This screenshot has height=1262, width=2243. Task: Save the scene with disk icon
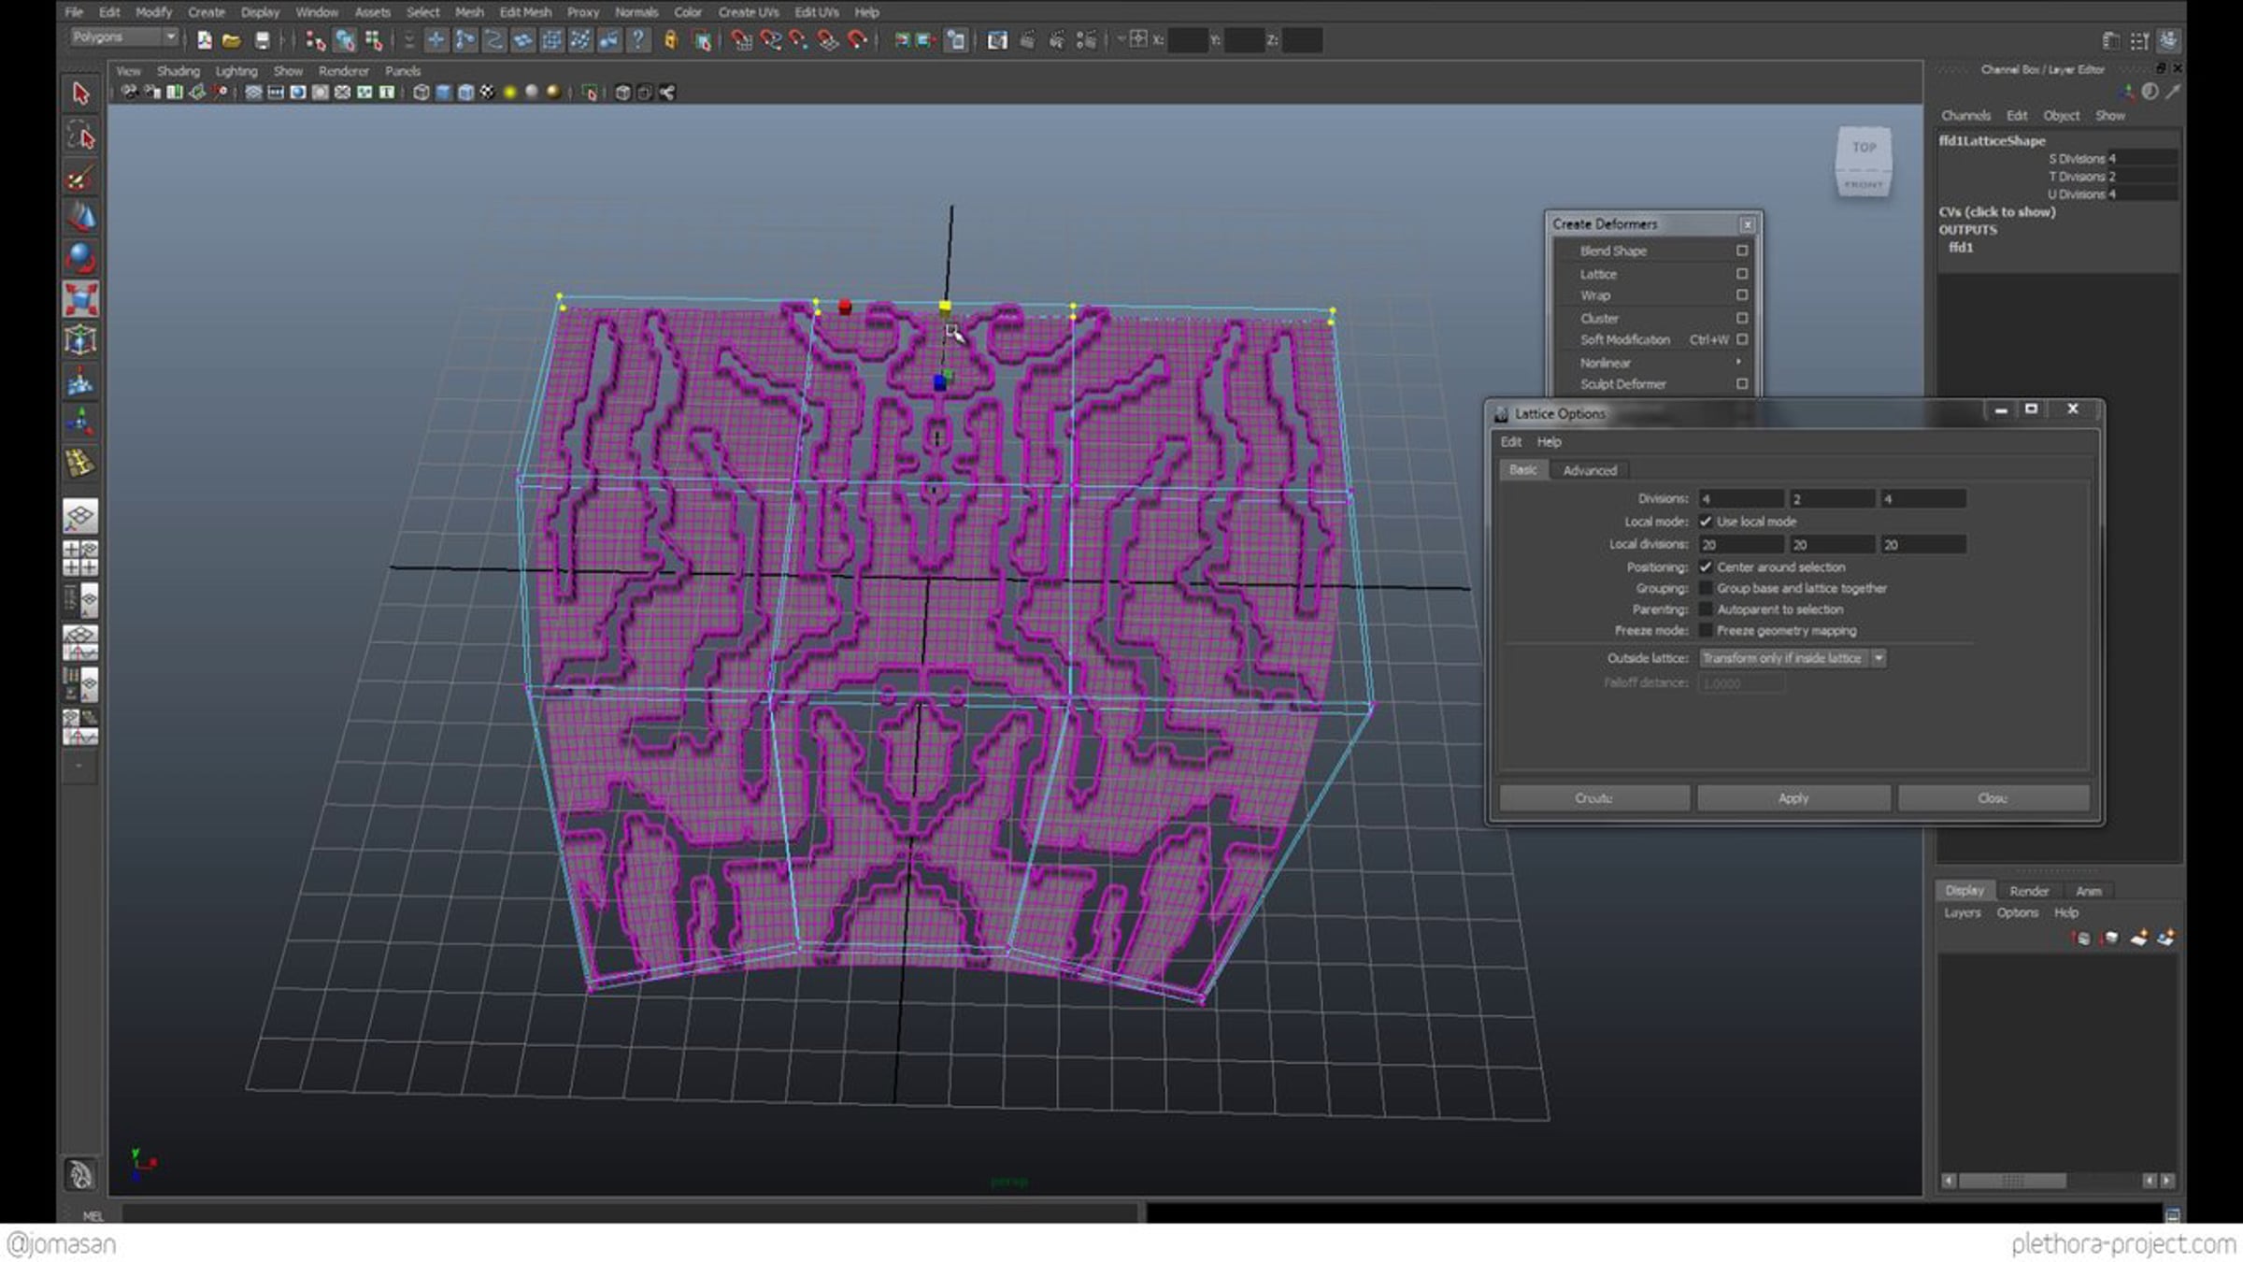point(263,39)
